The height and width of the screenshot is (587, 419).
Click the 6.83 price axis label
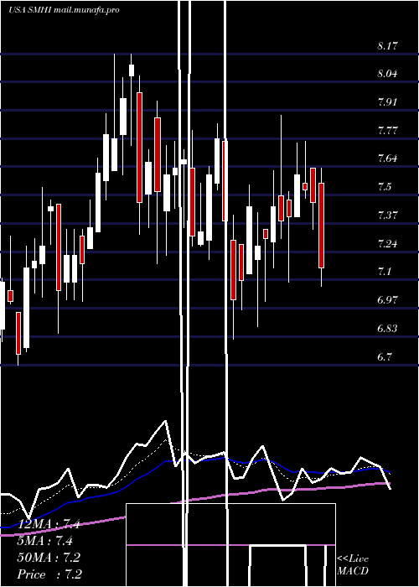tap(387, 329)
